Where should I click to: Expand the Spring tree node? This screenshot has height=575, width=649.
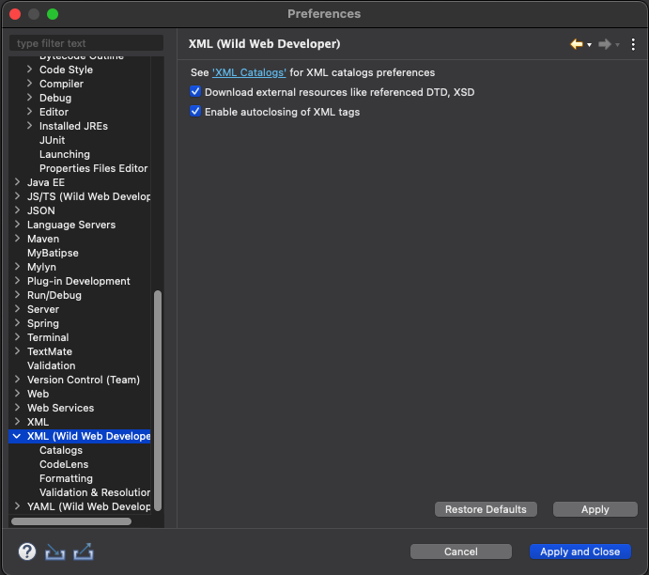tap(17, 323)
